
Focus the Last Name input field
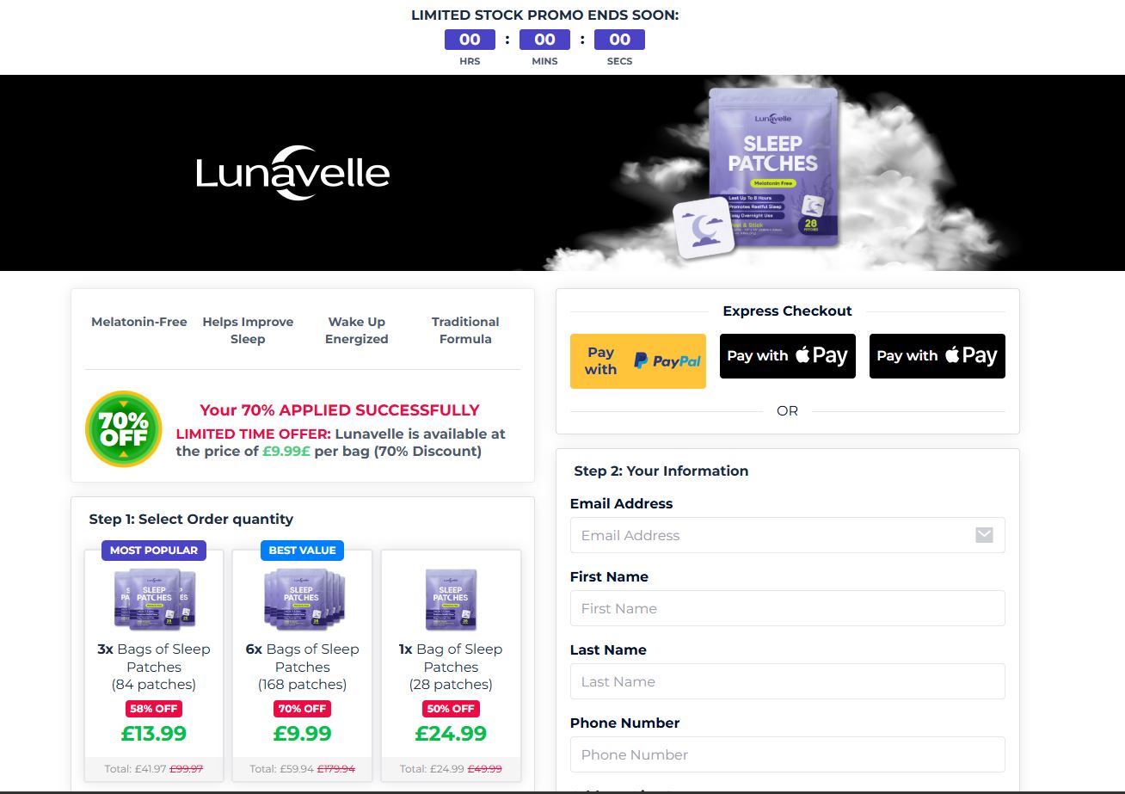click(x=787, y=681)
